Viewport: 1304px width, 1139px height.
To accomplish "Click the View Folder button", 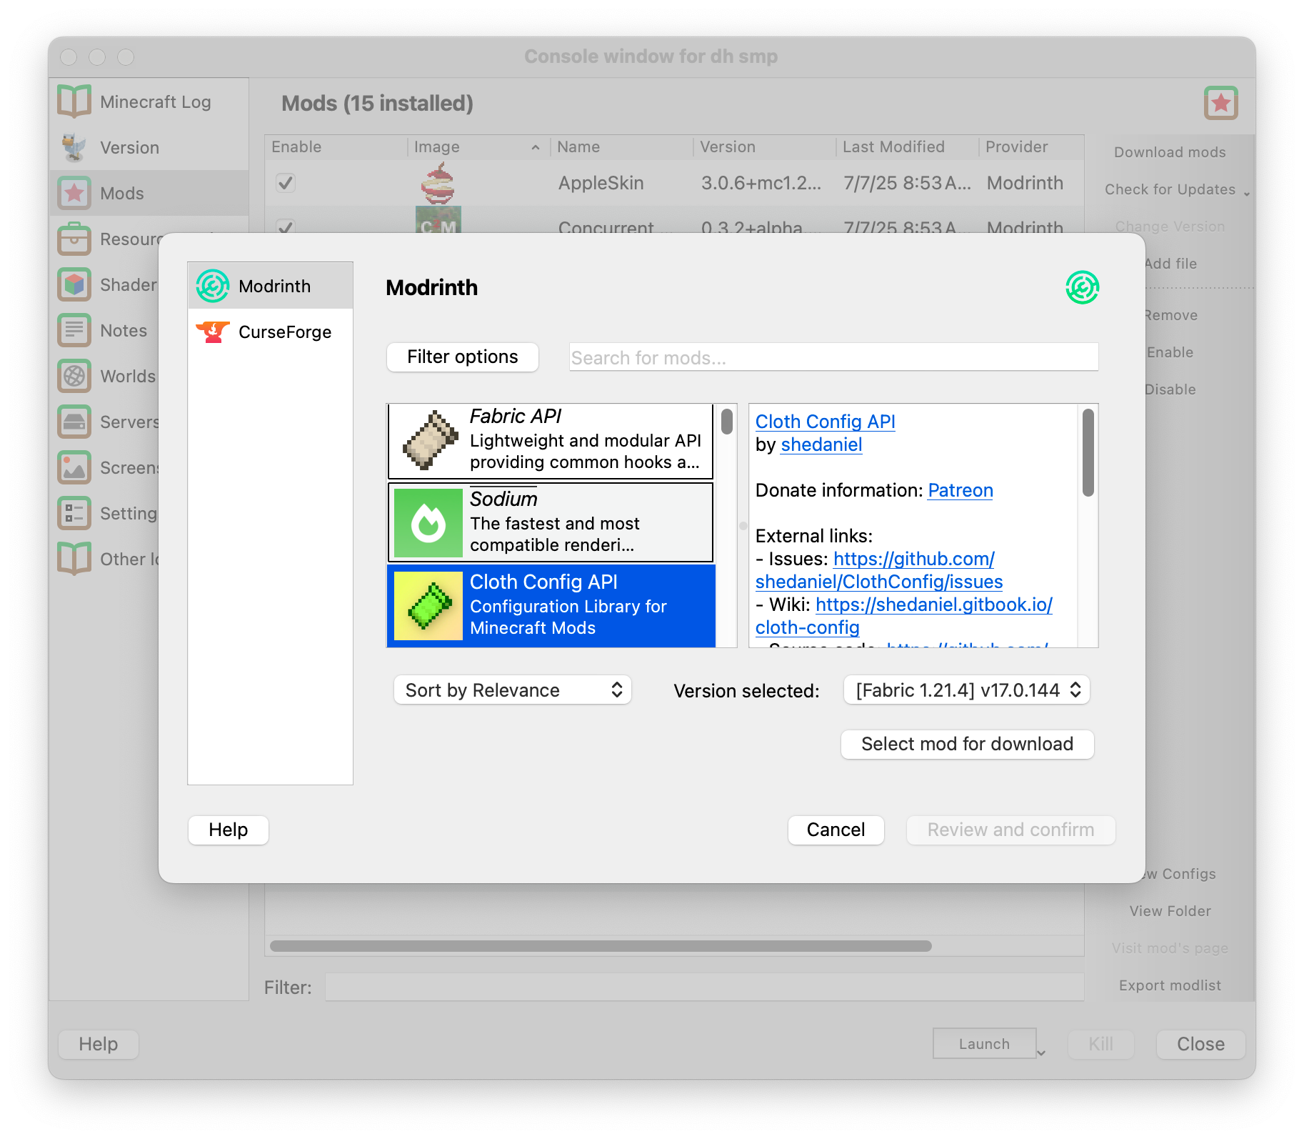I will (x=1170, y=911).
